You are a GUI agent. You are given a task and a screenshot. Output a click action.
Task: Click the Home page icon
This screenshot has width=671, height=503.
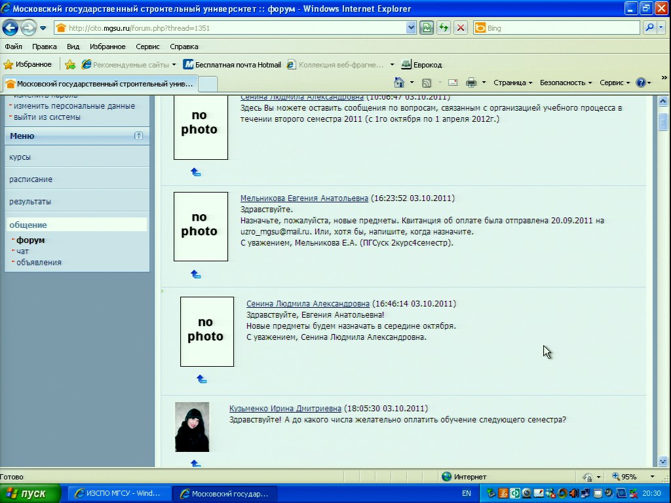[x=399, y=83]
